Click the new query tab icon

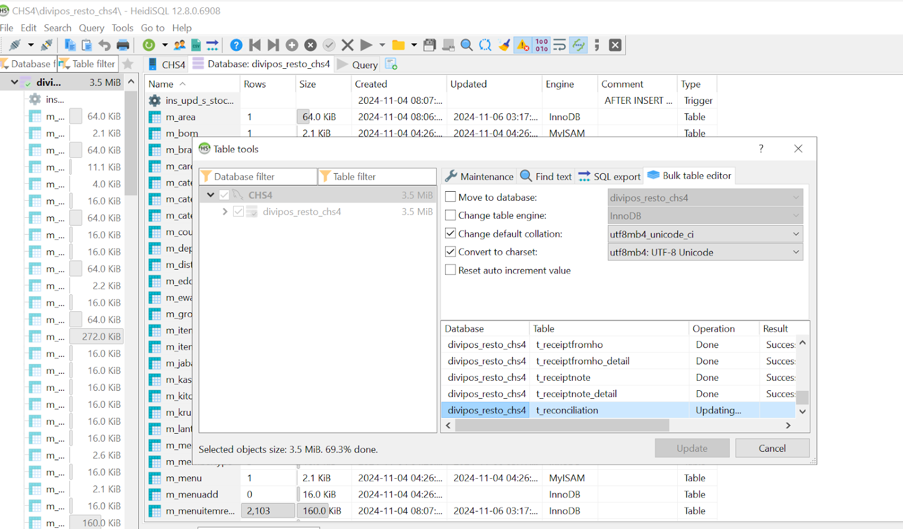point(391,64)
